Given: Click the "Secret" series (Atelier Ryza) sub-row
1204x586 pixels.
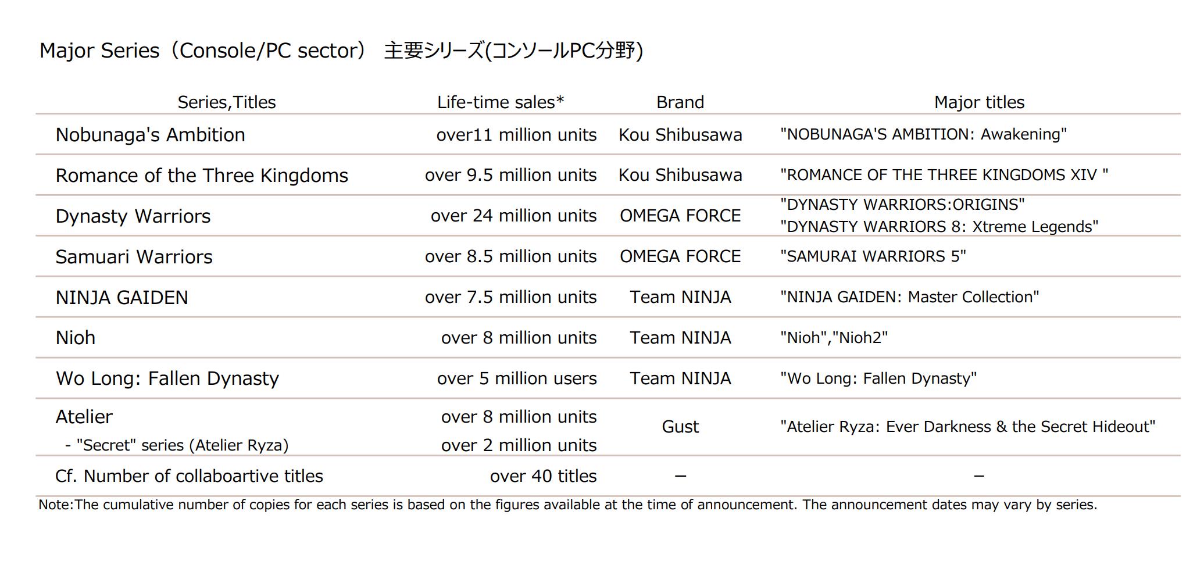Looking at the screenshot, I should pos(177,445).
